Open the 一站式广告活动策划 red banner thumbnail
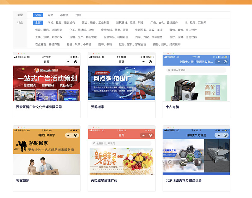Viewport: 252px width, 198px height. coord(47,83)
